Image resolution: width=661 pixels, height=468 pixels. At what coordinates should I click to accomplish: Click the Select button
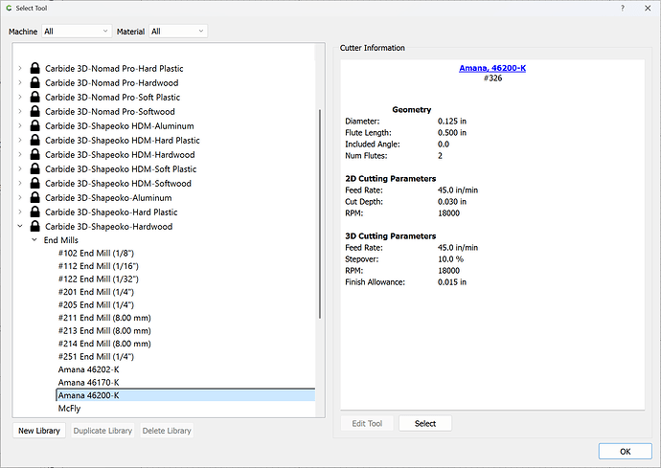tap(425, 423)
